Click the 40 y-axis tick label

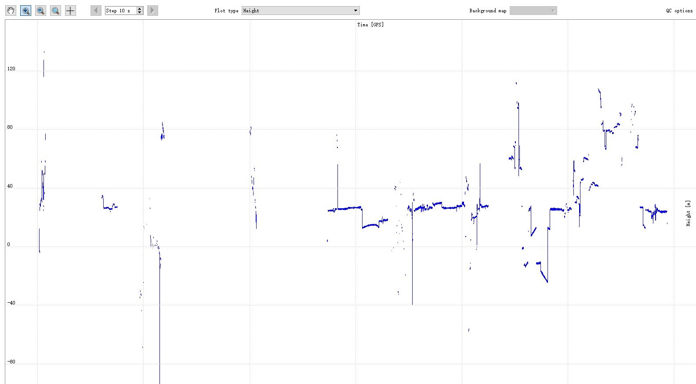tap(10, 186)
